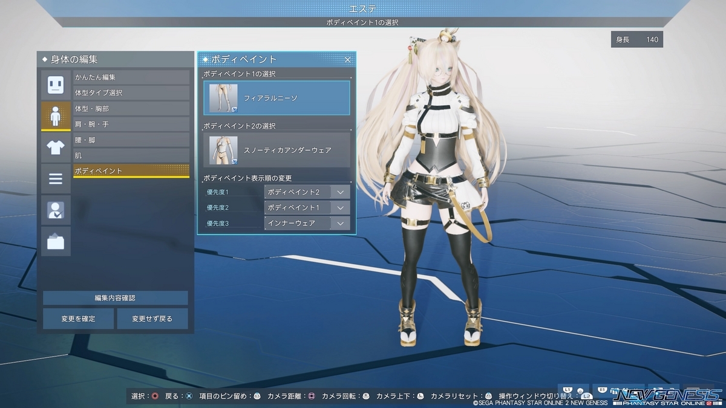726x408 pixels.
Task: Expand the 優先度1 dropdown arrow
Action: 341,192
